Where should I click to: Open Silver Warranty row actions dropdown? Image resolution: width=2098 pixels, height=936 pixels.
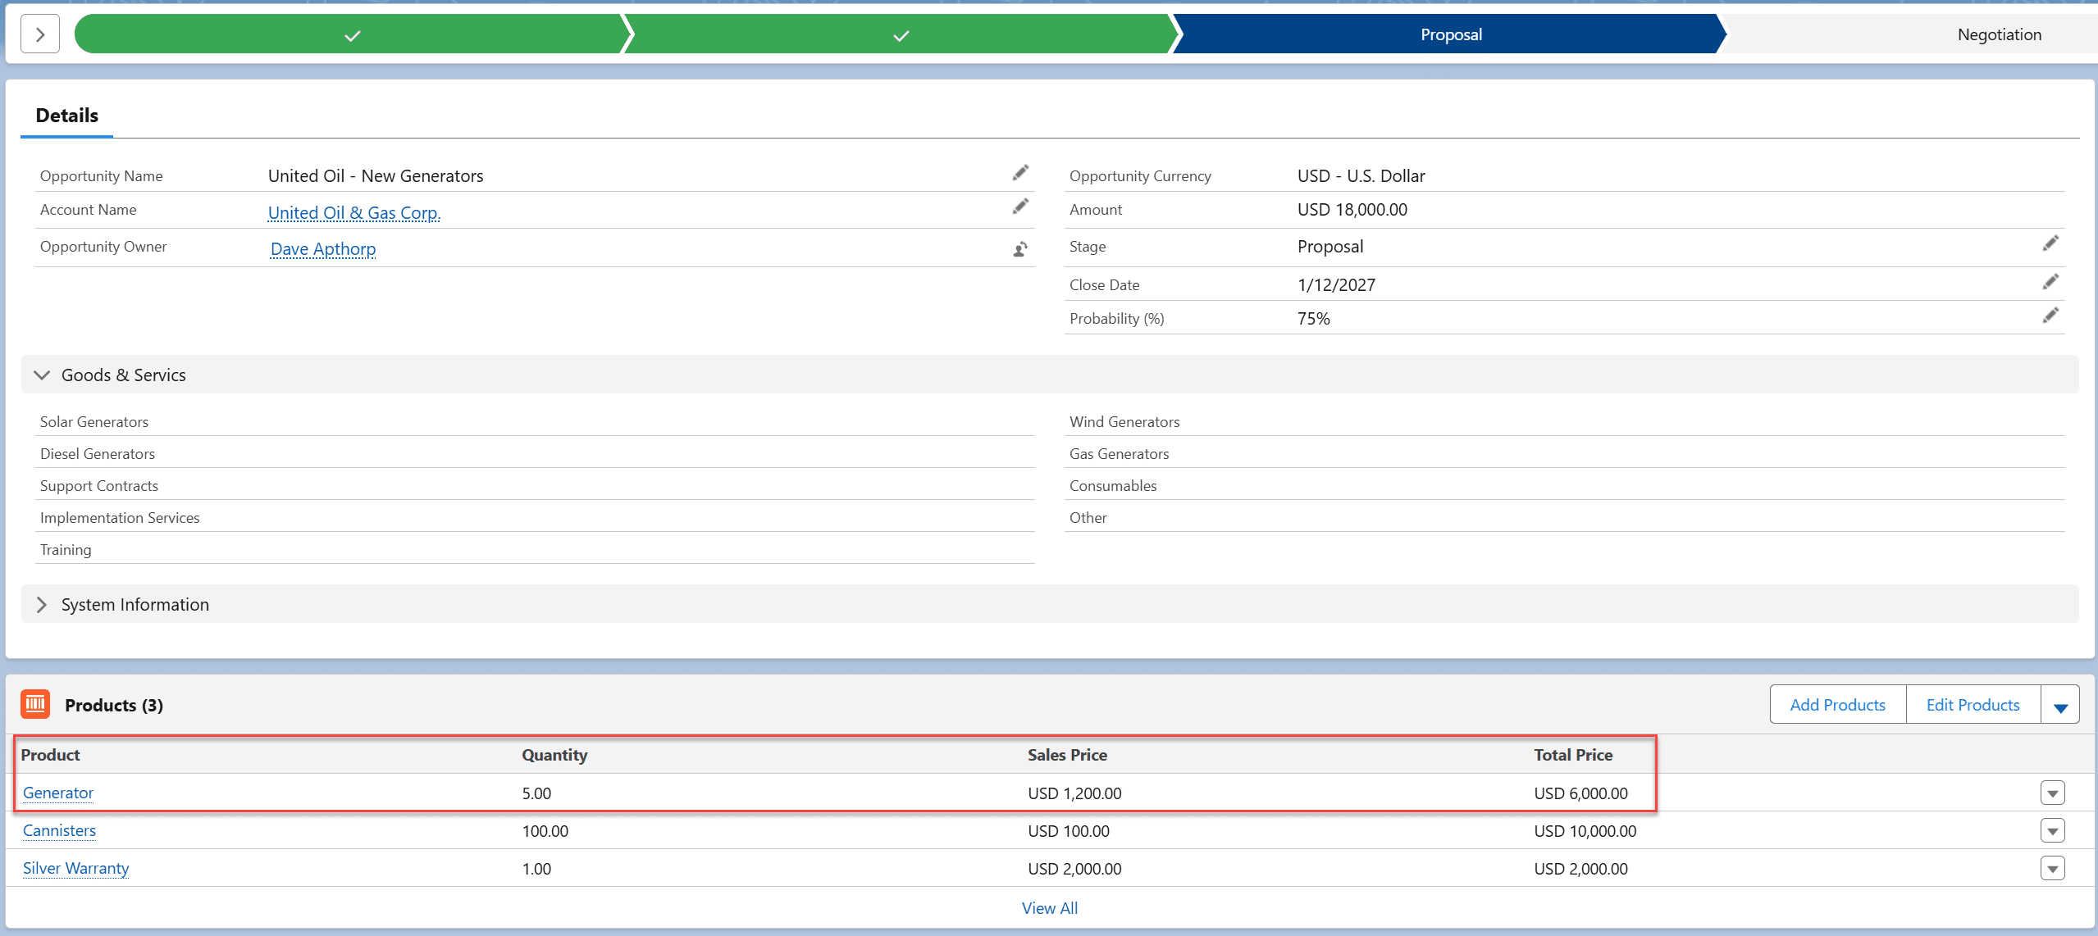2052,869
